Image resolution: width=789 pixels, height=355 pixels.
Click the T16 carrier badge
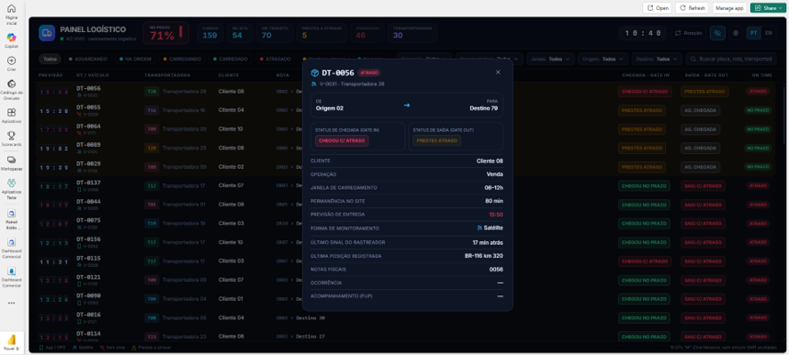coord(151,110)
